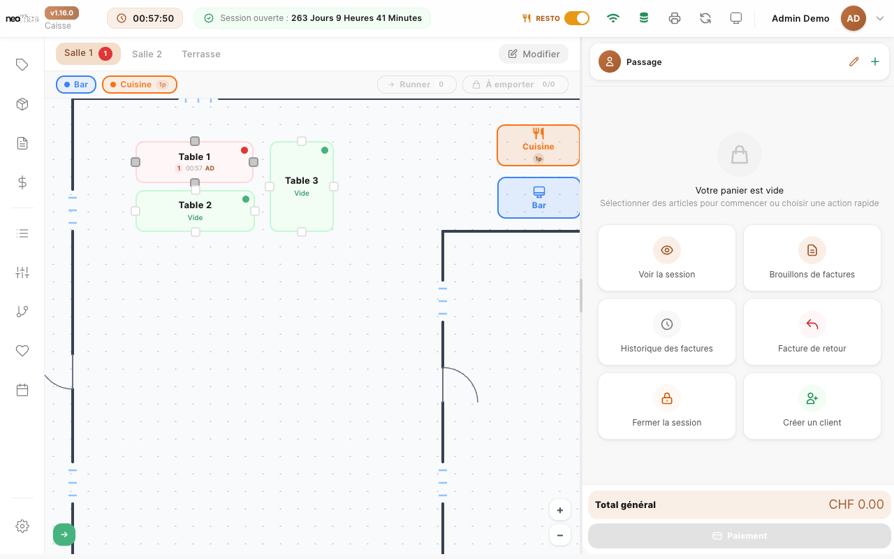This screenshot has height=559, width=894.
Task: Add a customer with the plus icon
Action: (x=875, y=61)
